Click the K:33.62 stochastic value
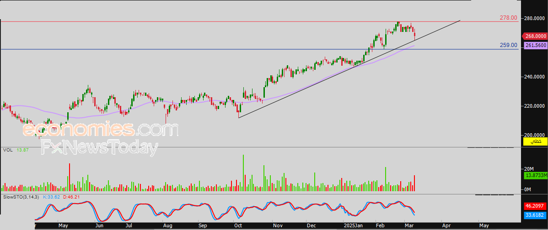The image size is (548, 230). coord(51,197)
